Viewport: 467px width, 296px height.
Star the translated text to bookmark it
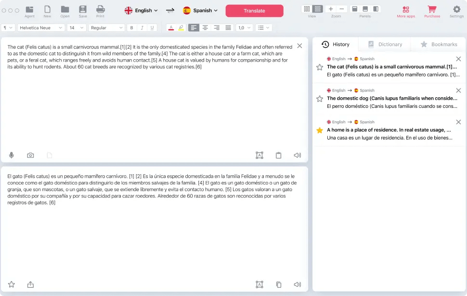(x=11, y=284)
